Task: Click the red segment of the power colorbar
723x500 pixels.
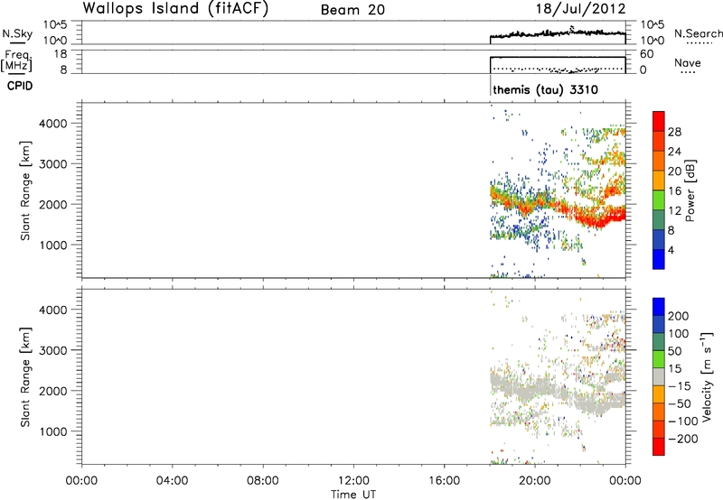Action: (x=659, y=121)
